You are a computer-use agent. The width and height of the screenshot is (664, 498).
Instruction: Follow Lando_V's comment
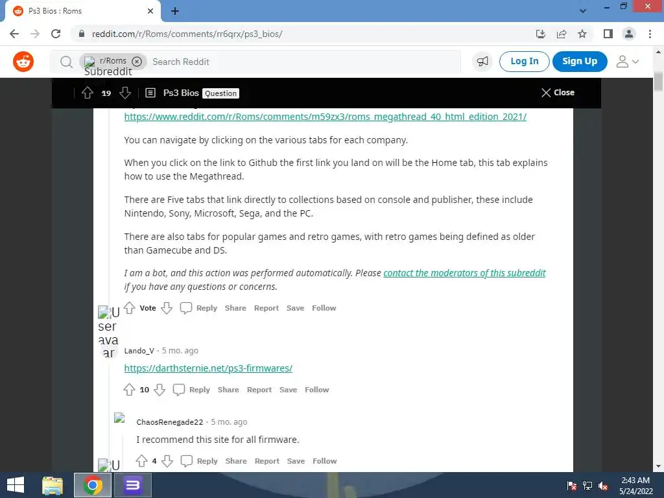click(x=316, y=390)
